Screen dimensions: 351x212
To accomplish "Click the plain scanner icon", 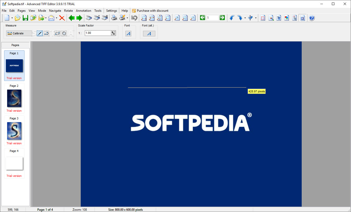I will pyautogui.click(x=89, y=18).
